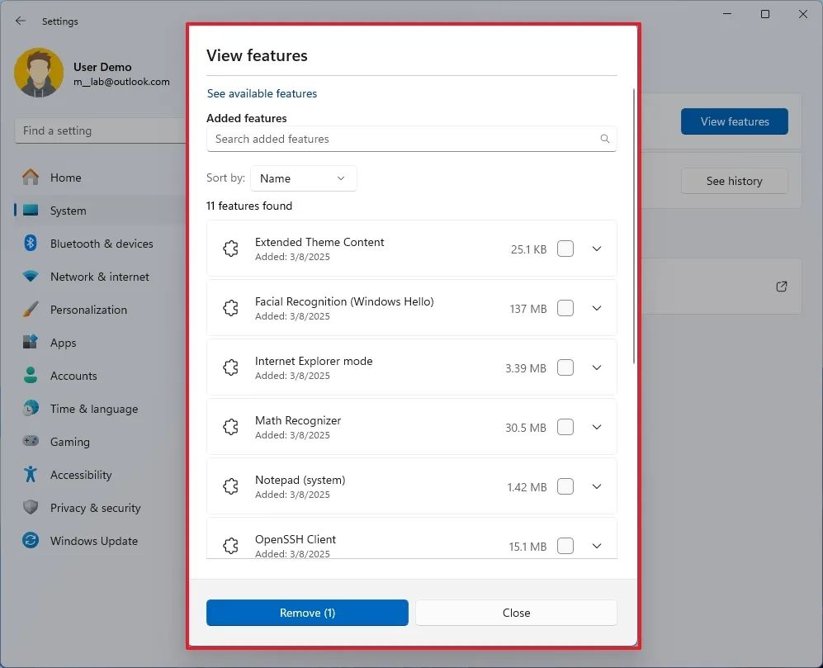Click the Windows Update icon in sidebar
Viewport: 823px width, 668px height.
click(31, 541)
